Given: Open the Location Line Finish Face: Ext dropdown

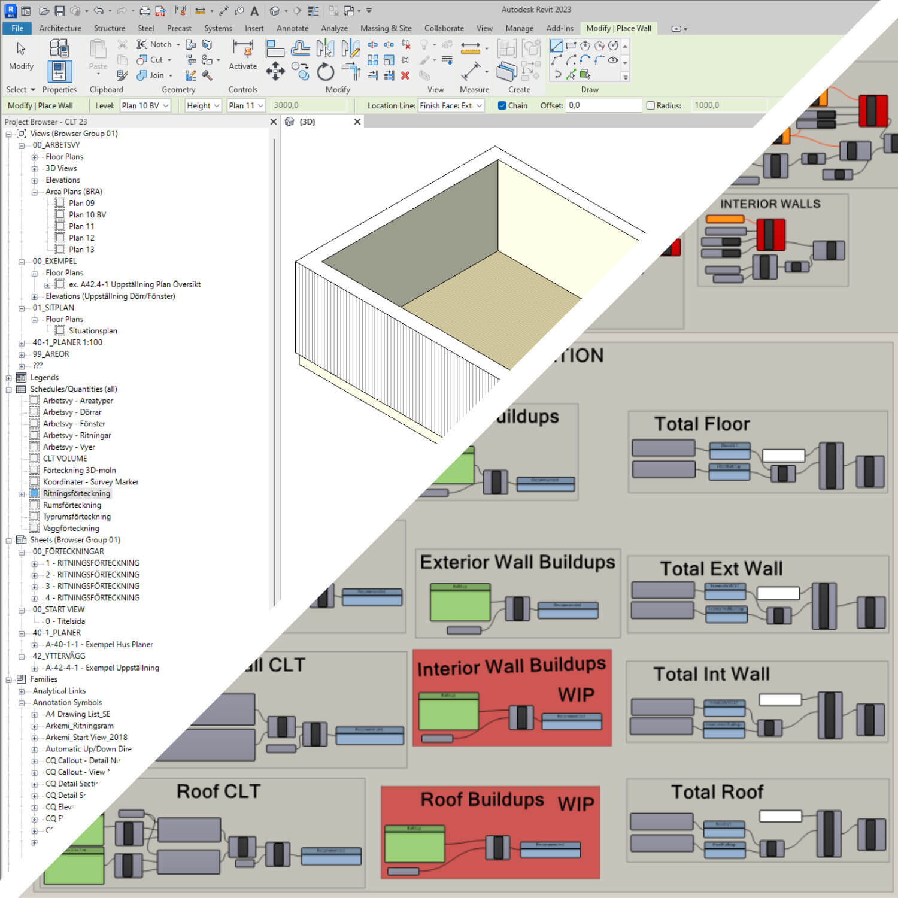Looking at the screenshot, I should pyautogui.click(x=451, y=105).
